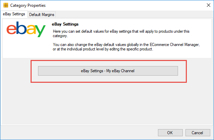Click the bold eBay Settings heading
This screenshot has width=214, height=140.
[x=65, y=25]
